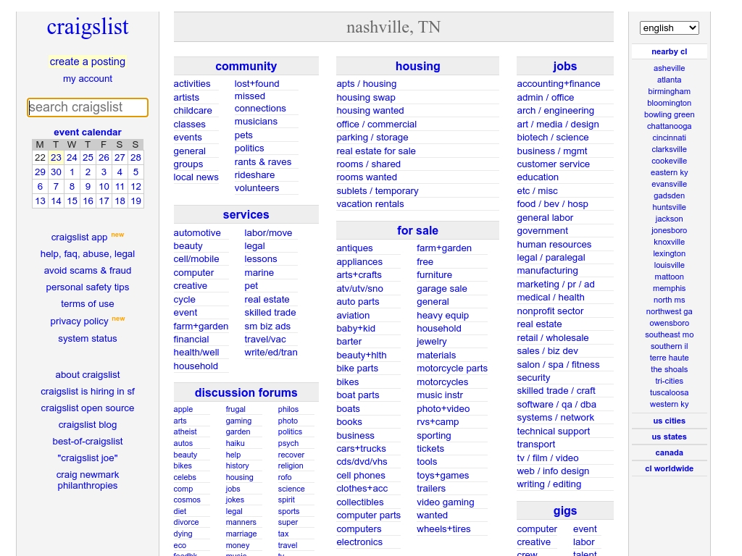Browse vacation rentals

coord(370,204)
